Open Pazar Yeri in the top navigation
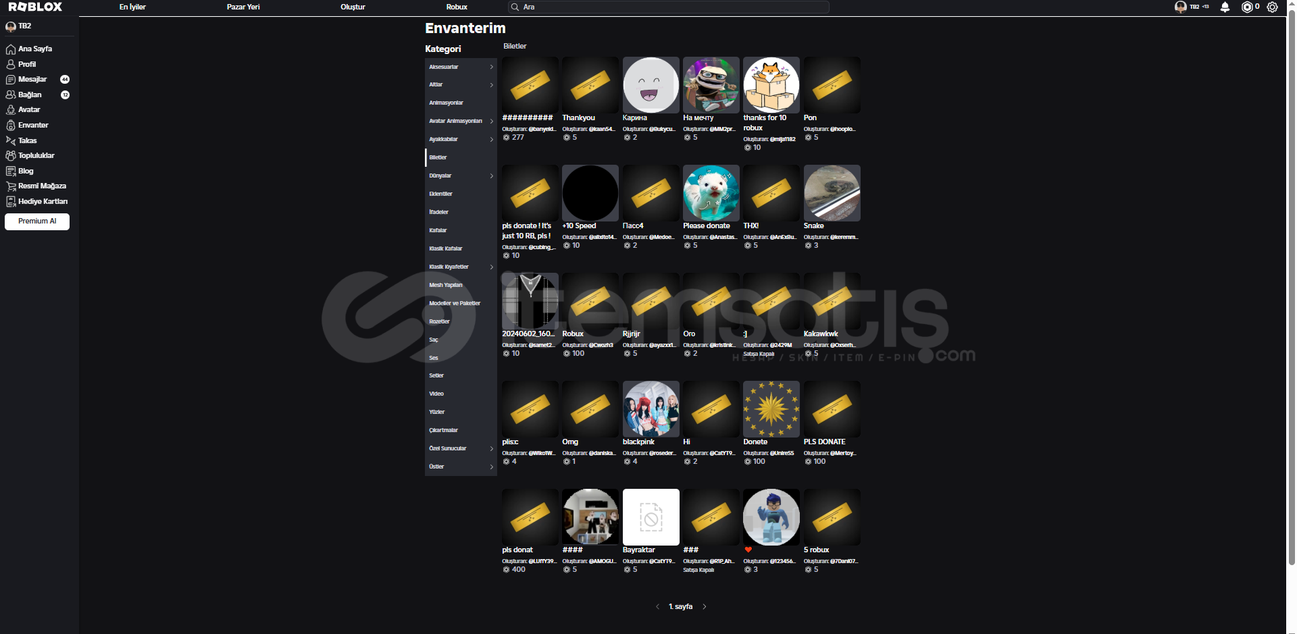 [x=243, y=7]
